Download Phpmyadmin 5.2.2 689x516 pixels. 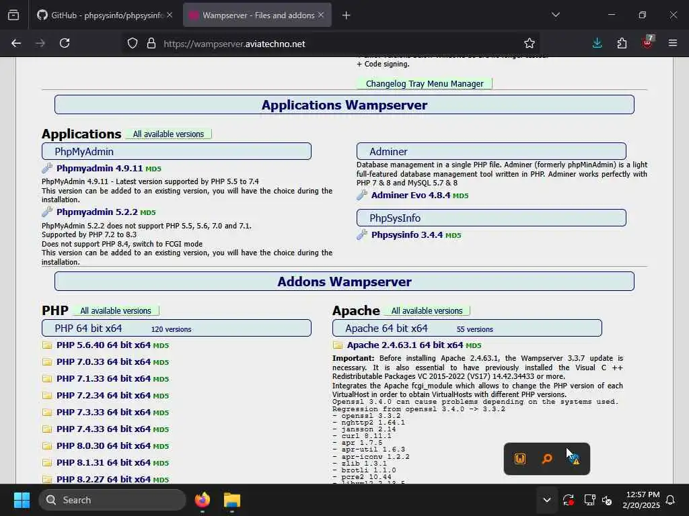click(x=97, y=212)
